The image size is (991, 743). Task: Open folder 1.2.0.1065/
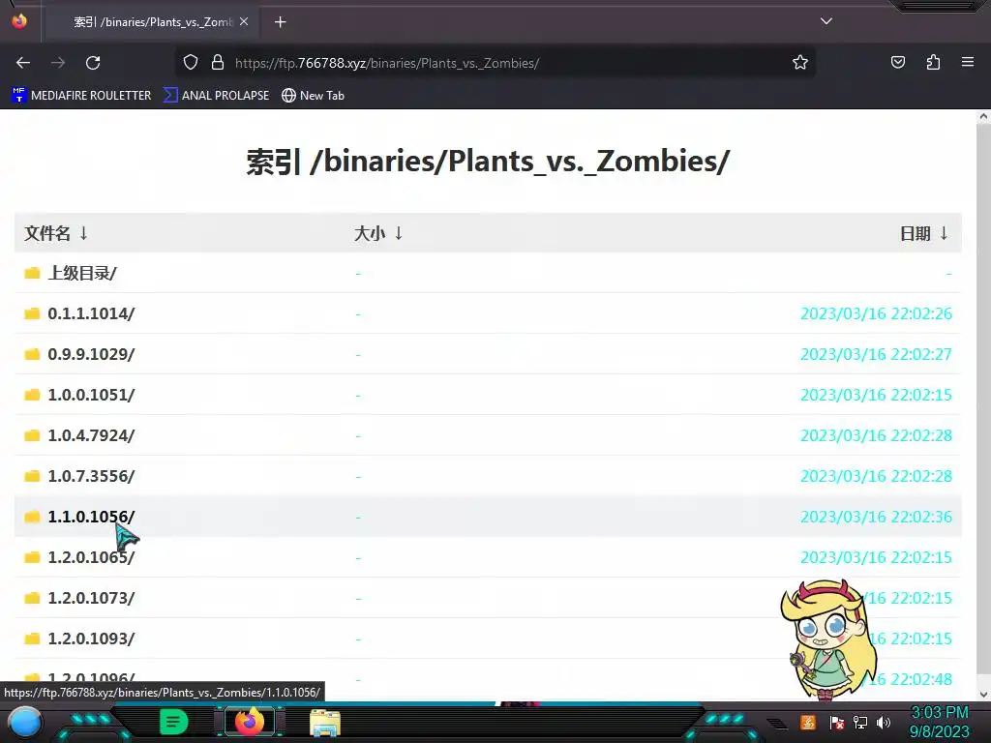[91, 557]
